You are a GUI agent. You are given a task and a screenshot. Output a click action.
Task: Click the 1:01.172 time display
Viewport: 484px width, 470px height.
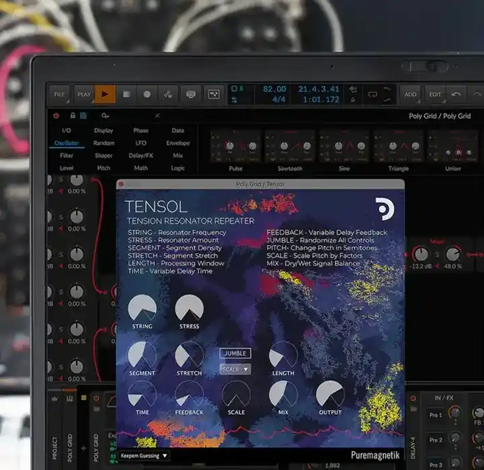[321, 99]
